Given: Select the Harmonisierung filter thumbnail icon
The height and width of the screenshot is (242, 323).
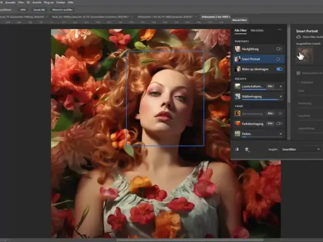Looking at the screenshot, I should 238,113.
